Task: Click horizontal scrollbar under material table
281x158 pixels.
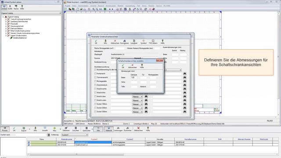Action: [x=77, y=154]
